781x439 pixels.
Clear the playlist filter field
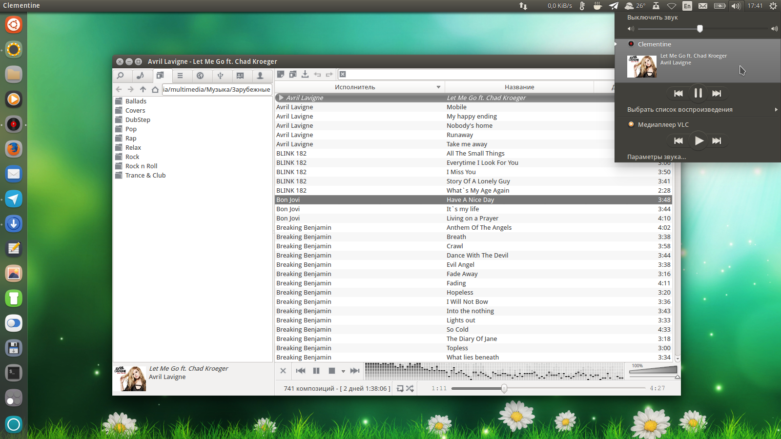pos(343,74)
